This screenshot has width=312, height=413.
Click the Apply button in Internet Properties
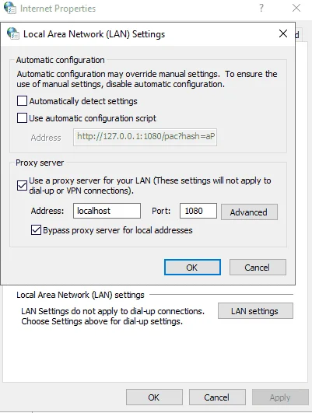click(x=280, y=397)
